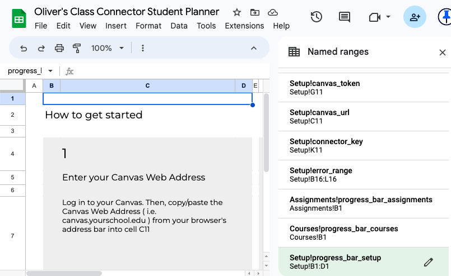Screen dimensions: 451x276
Task: Open the Insert menu
Action: [116, 26]
